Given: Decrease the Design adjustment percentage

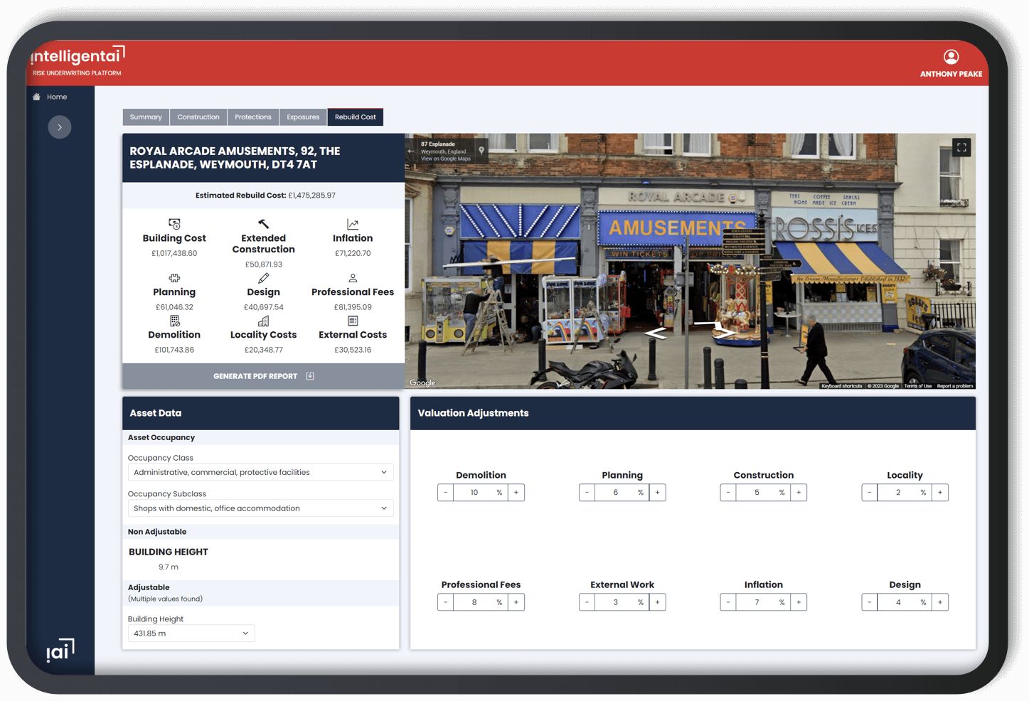Looking at the screenshot, I should (x=869, y=602).
